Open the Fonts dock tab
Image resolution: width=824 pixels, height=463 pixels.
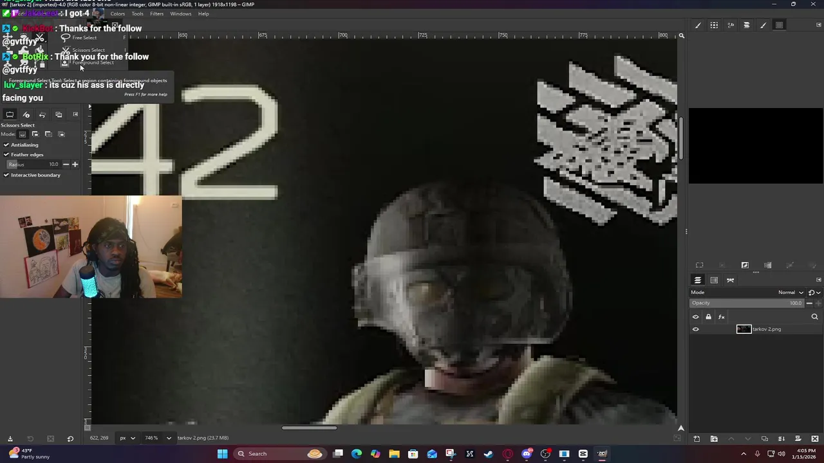pyautogui.click(x=731, y=25)
